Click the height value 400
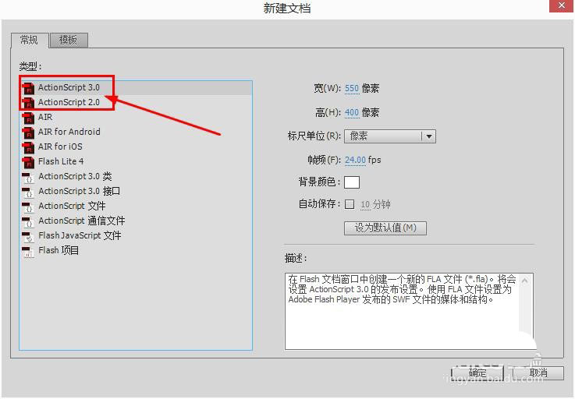 (352, 112)
